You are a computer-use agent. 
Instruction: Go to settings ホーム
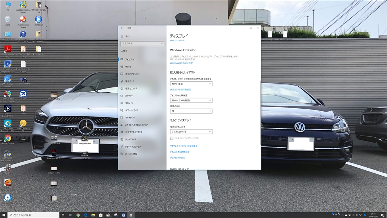pyautogui.click(x=142, y=36)
